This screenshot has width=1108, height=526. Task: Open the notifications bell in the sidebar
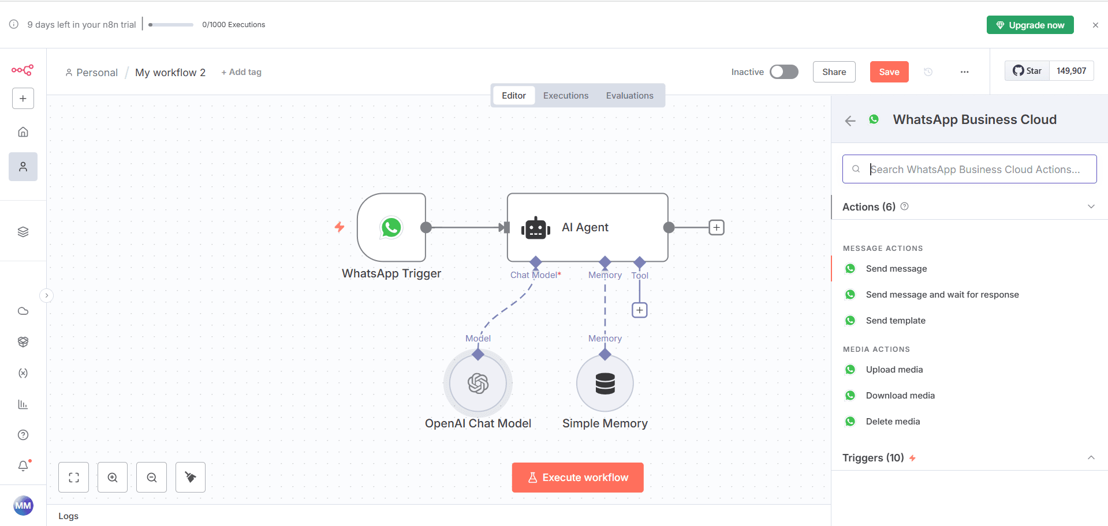23,465
